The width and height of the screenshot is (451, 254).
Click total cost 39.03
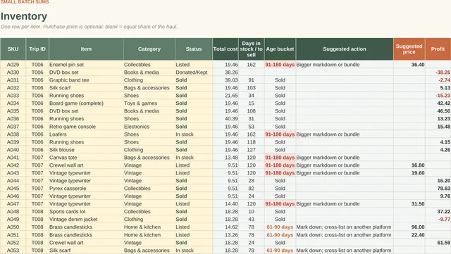coord(225,80)
